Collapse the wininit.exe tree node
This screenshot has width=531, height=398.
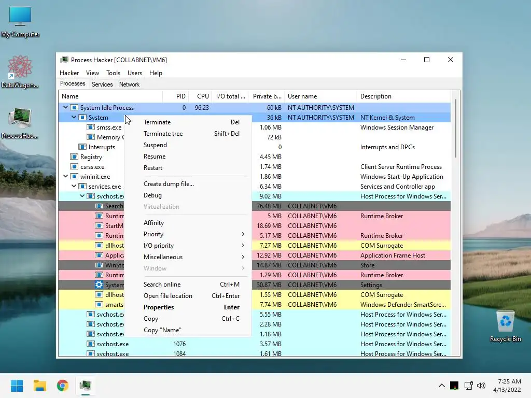pyautogui.click(x=66, y=176)
